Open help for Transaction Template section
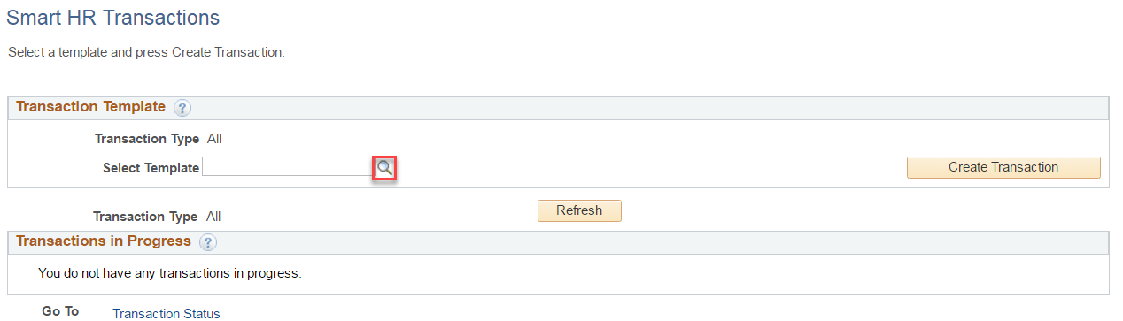Screen dimensions: 1123x321 (x=182, y=108)
